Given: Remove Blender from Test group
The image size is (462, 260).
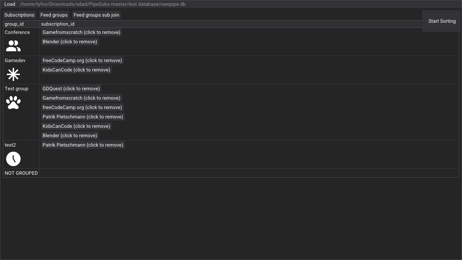Looking at the screenshot, I should [70, 135].
